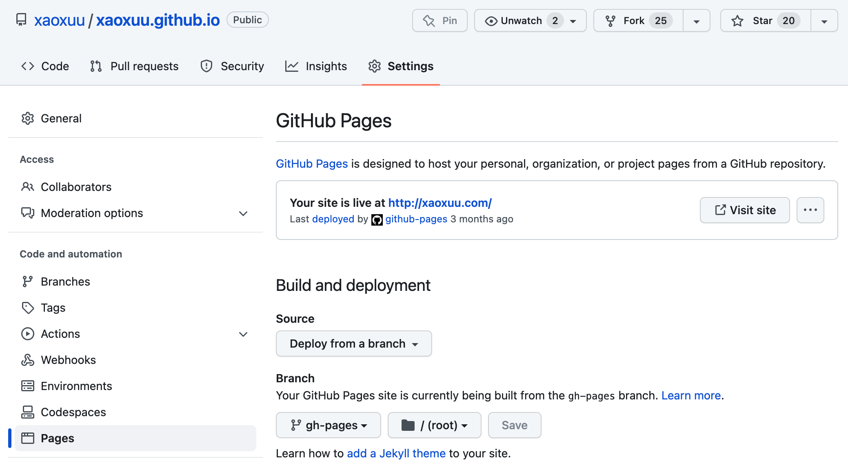Click the Environments server icon
The image size is (848, 470).
[x=28, y=386]
